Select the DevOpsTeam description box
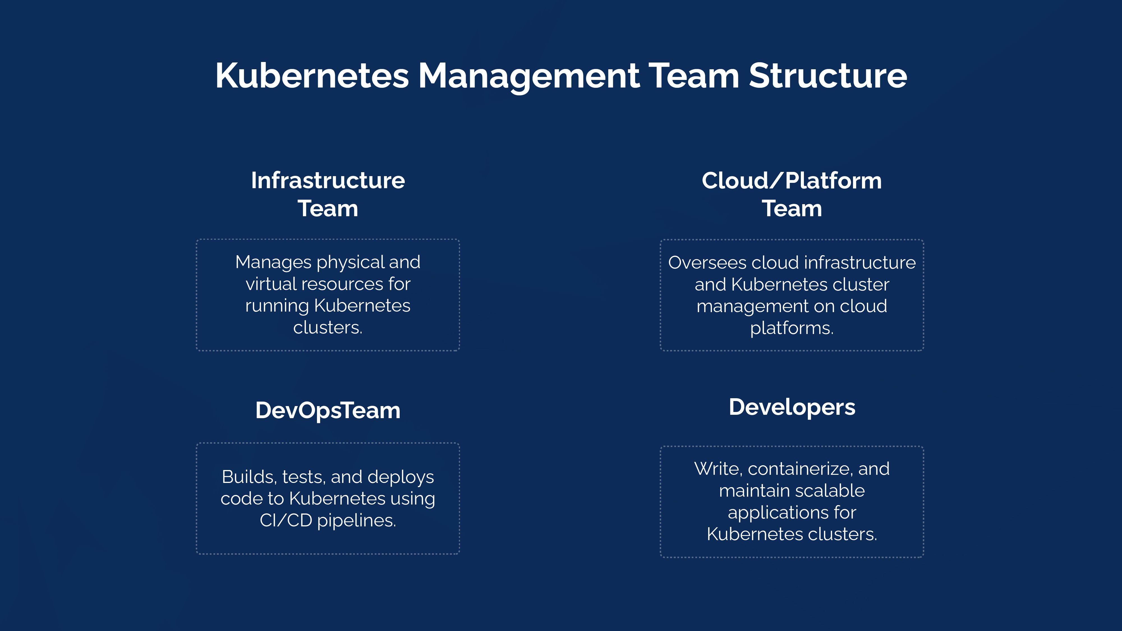Screen dimensions: 1122x631 pyautogui.click(x=328, y=499)
